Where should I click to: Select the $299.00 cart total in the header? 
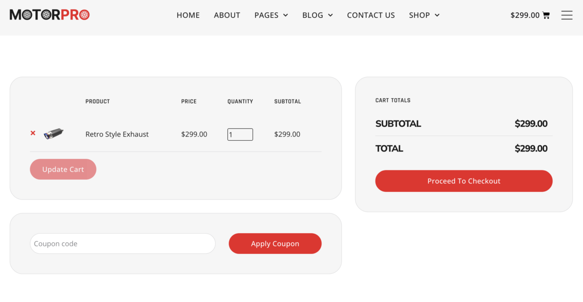coord(525,15)
